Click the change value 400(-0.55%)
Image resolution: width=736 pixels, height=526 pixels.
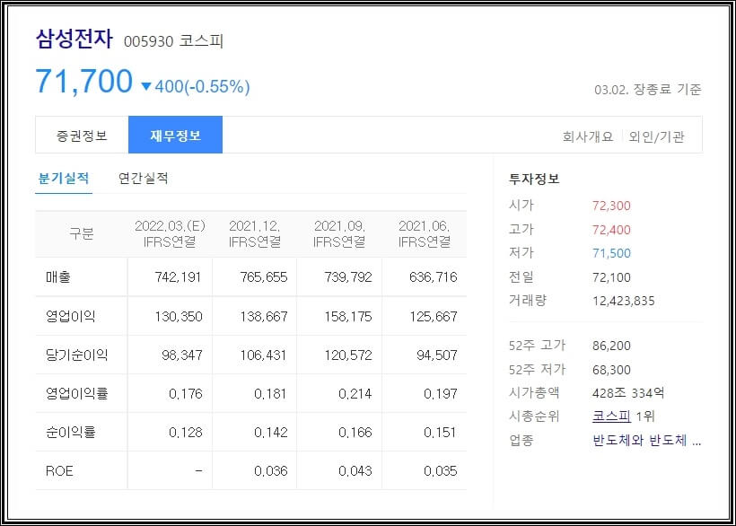(x=202, y=86)
